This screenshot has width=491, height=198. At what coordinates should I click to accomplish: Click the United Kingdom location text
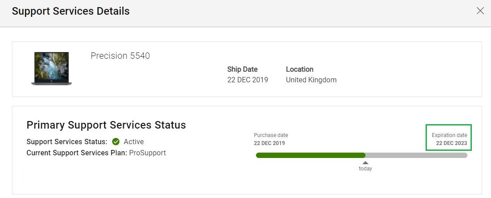[x=311, y=80]
